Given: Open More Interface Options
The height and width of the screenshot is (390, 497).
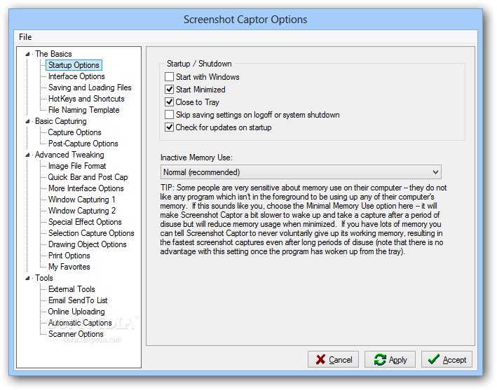Looking at the screenshot, I should click(86, 188).
